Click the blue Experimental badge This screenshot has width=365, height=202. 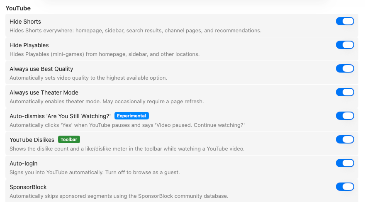click(x=131, y=116)
